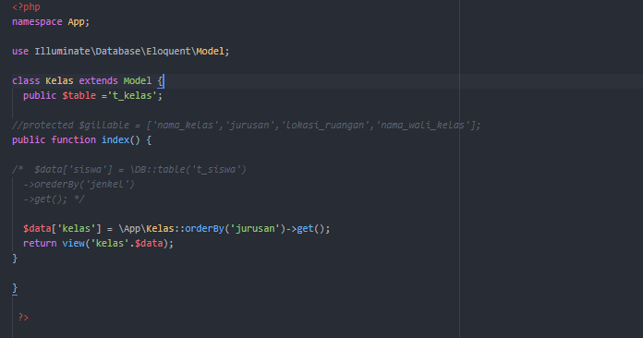Click 'get' in '->get();' on active line
The width and height of the screenshot is (643, 338).
pyautogui.click(x=305, y=228)
